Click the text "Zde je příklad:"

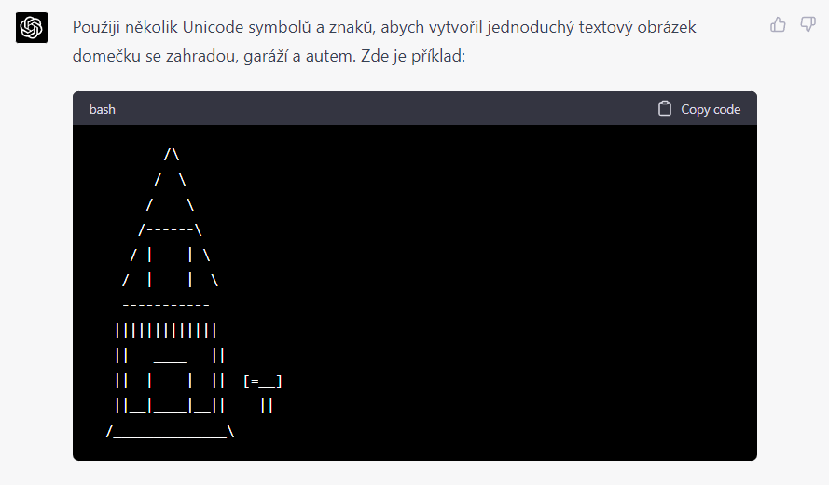[413, 56]
